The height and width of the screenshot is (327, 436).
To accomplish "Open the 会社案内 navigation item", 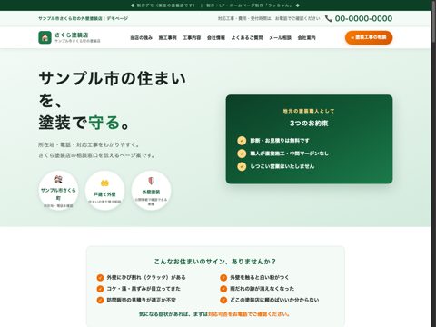I will tap(306, 38).
